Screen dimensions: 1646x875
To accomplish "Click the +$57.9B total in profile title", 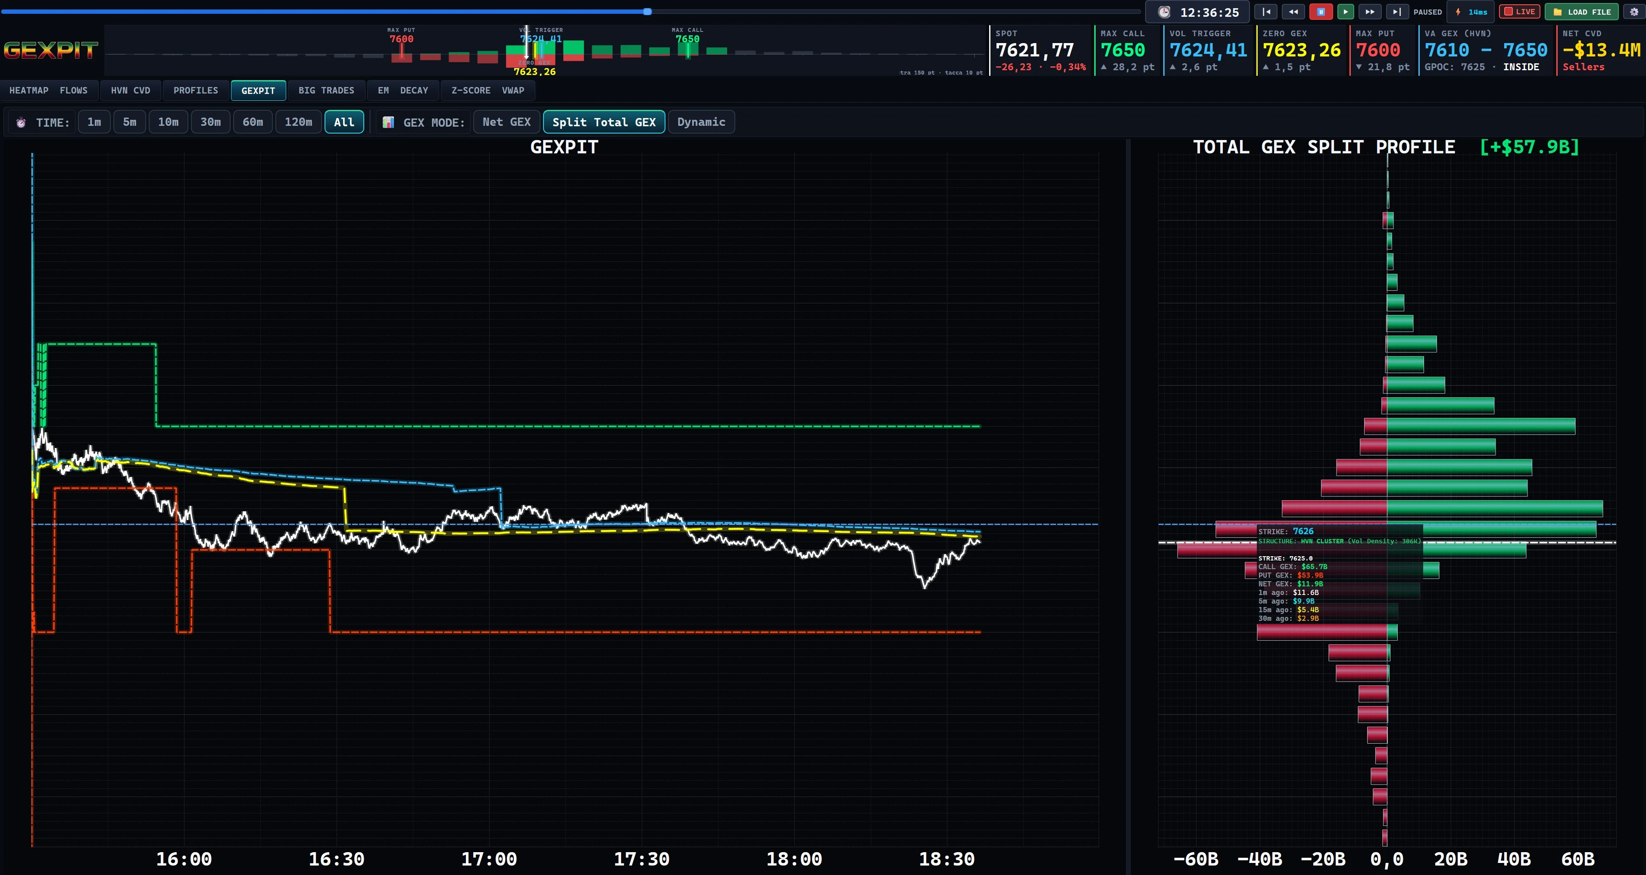I will (x=1529, y=147).
